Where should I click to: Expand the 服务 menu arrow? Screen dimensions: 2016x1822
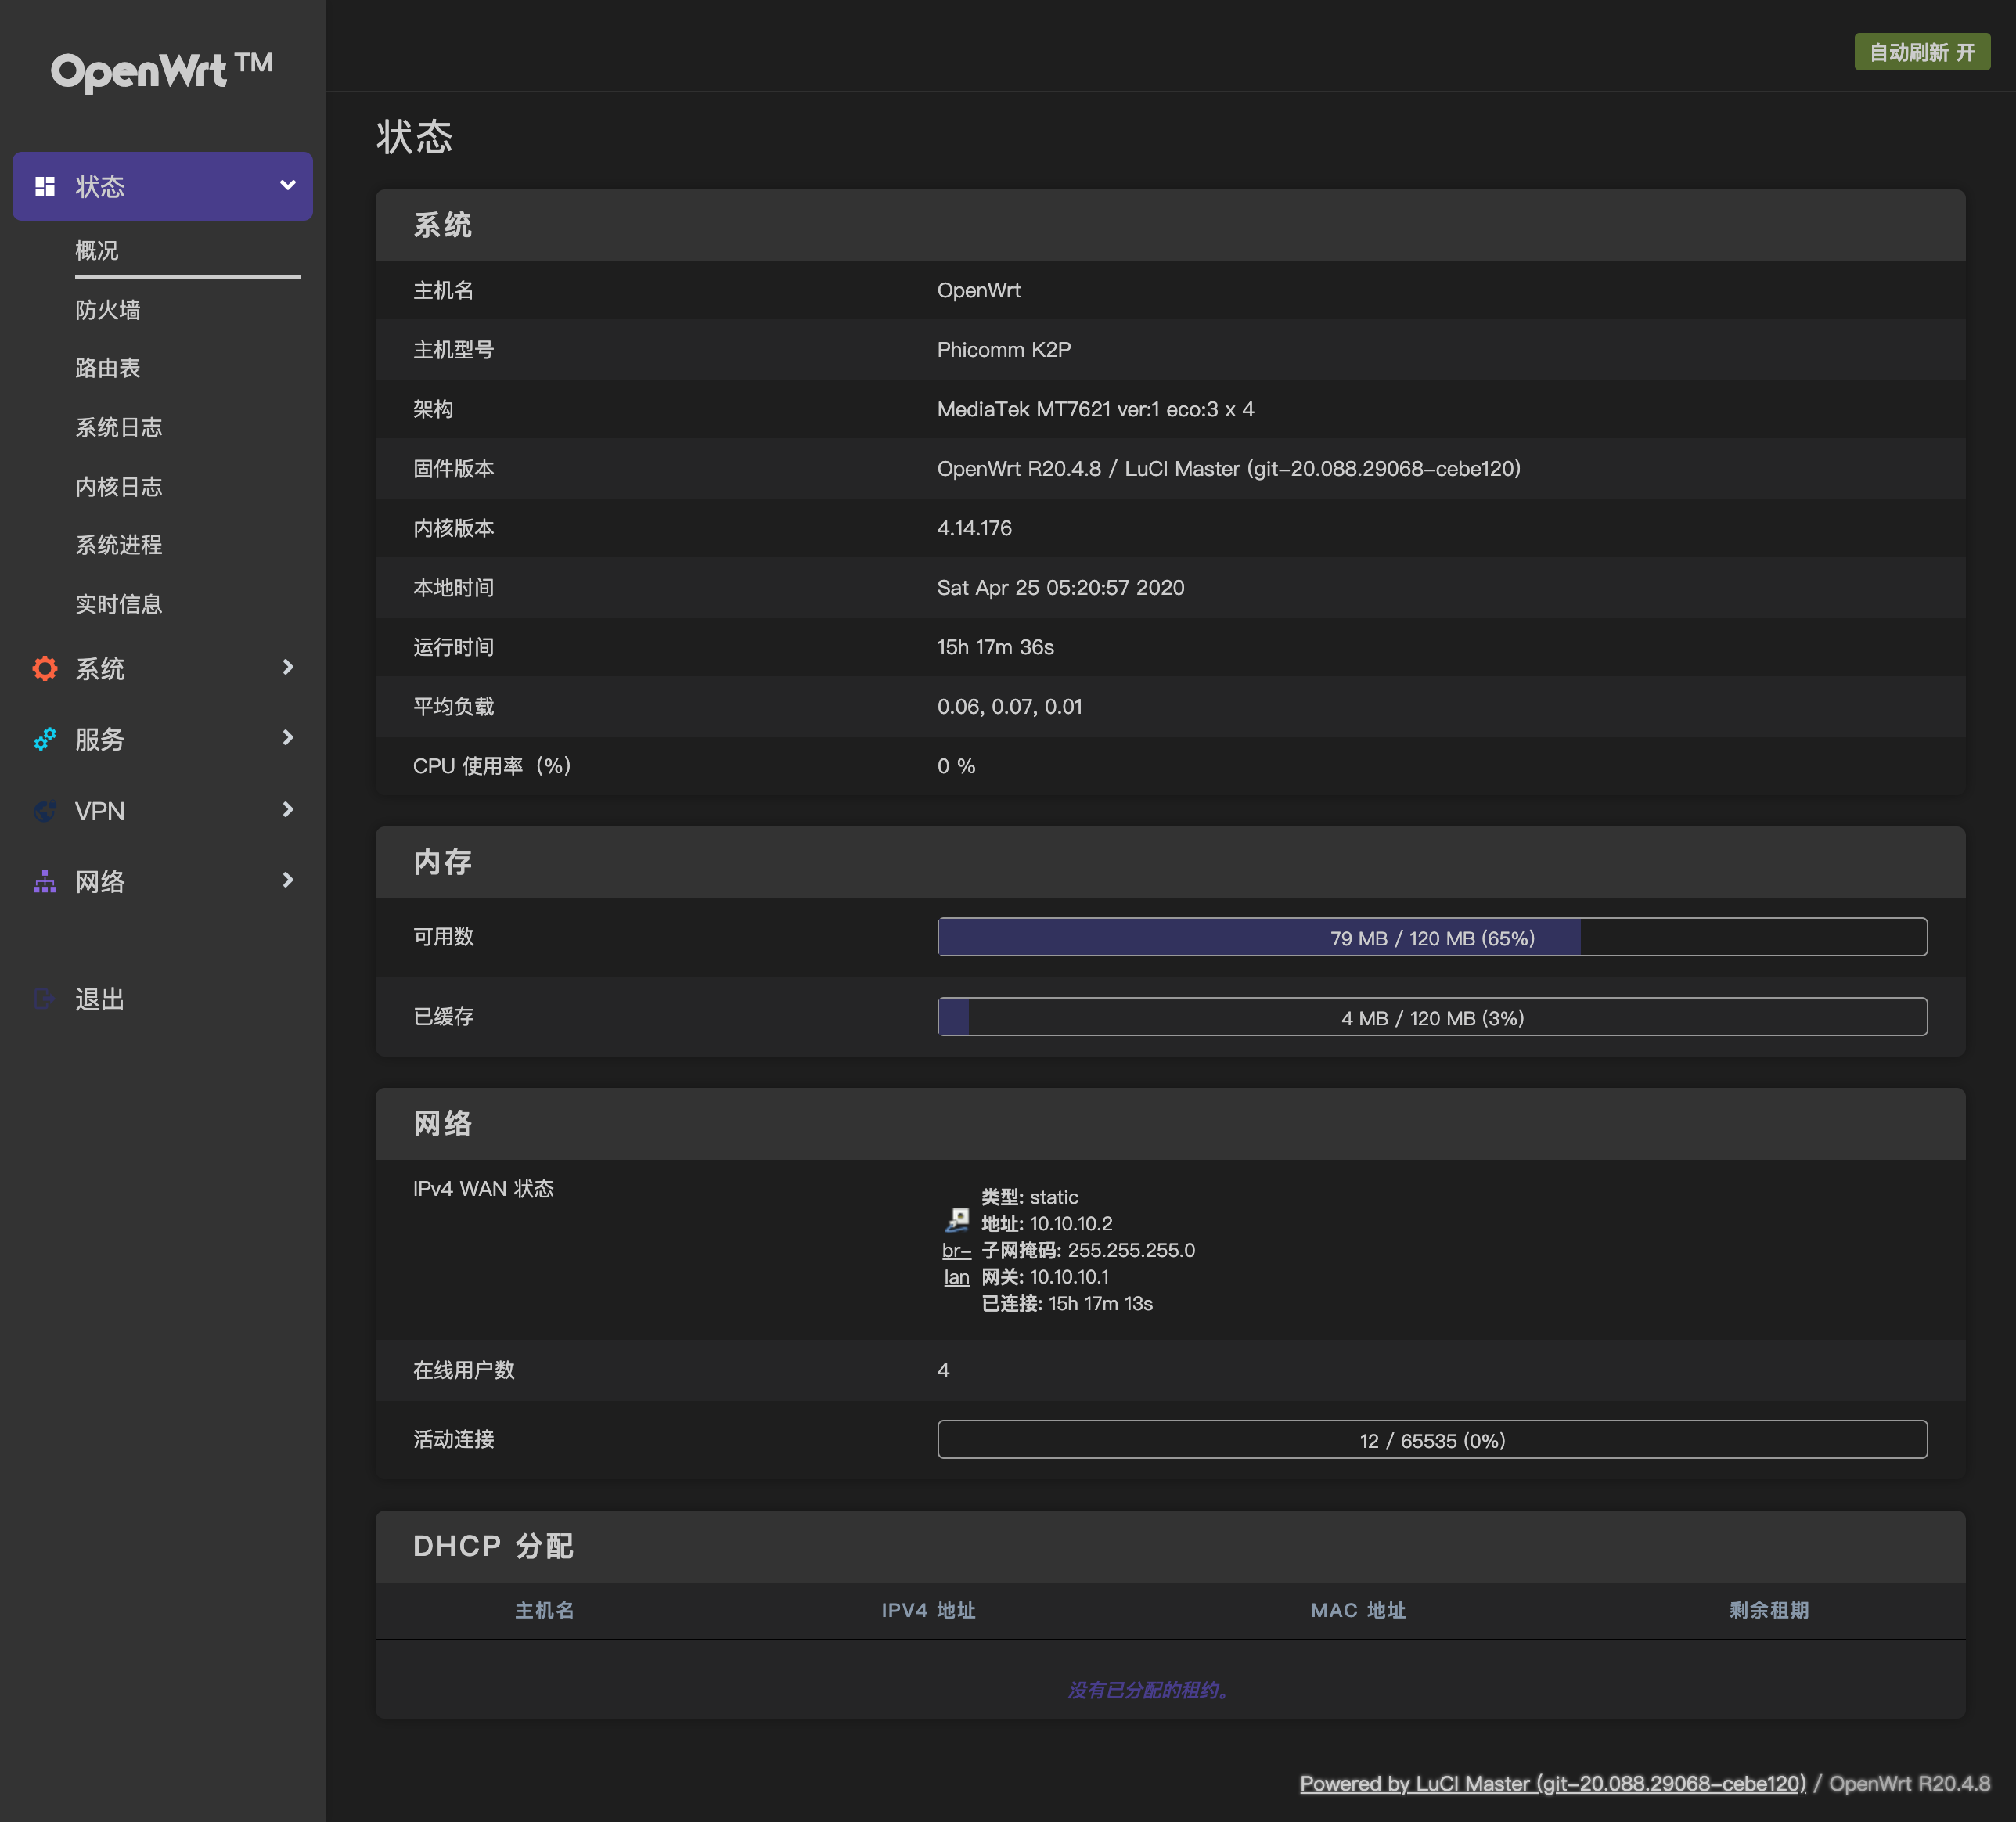[288, 738]
